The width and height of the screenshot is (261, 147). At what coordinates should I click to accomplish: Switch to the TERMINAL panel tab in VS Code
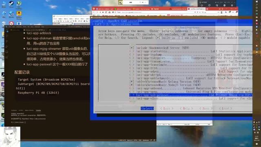click(x=38, y=110)
